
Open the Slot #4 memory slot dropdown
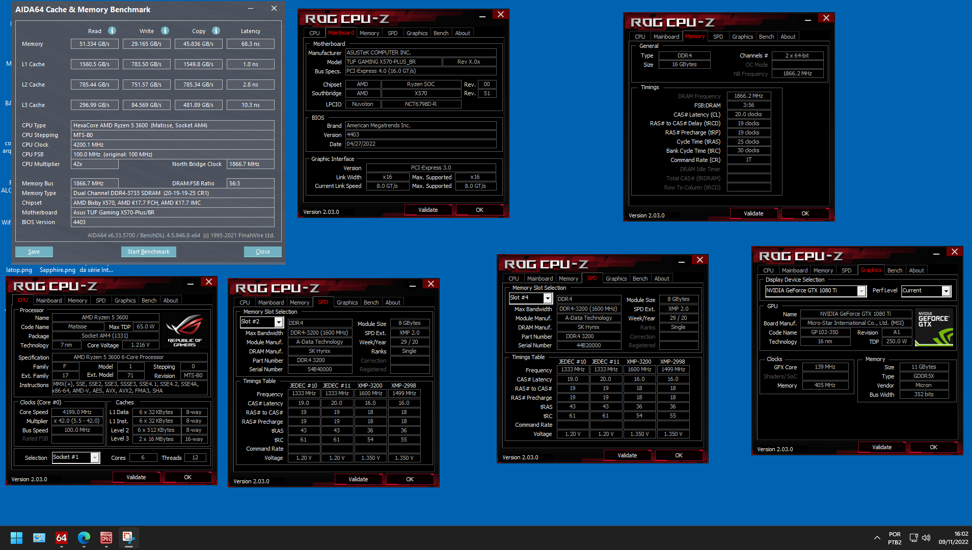[x=548, y=298]
